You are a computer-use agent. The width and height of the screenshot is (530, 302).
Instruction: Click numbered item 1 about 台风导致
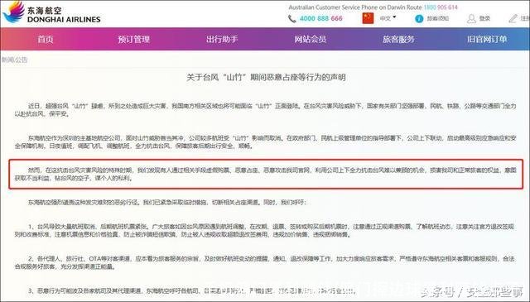[265, 230]
